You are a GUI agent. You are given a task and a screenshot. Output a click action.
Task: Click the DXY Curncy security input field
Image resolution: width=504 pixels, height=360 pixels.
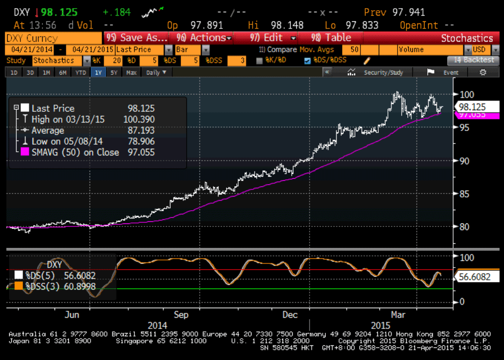(x=53, y=38)
